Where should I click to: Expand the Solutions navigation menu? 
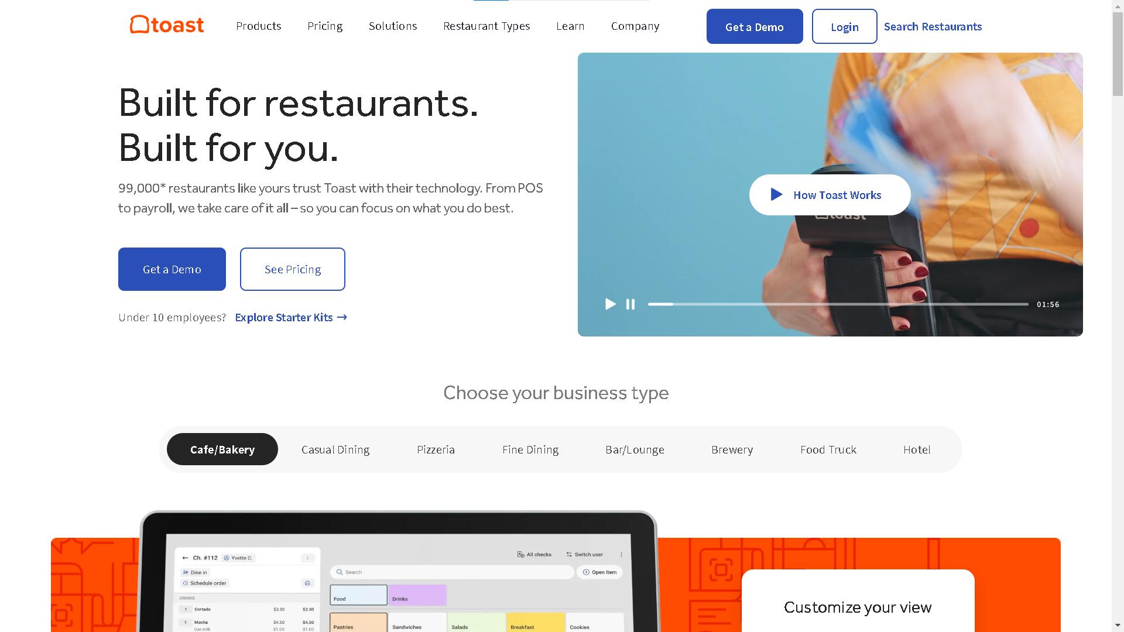pos(392,26)
